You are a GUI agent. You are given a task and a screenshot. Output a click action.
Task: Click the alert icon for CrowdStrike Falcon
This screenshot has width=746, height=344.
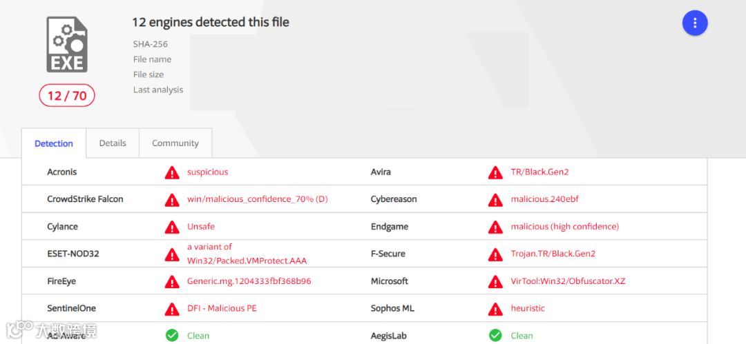click(172, 200)
